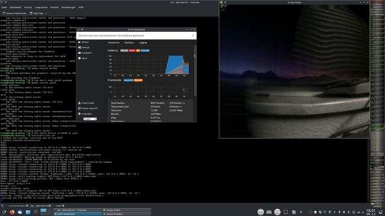Switch to the Statistics tab
This screenshot has width=385, height=216.
click(129, 43)
